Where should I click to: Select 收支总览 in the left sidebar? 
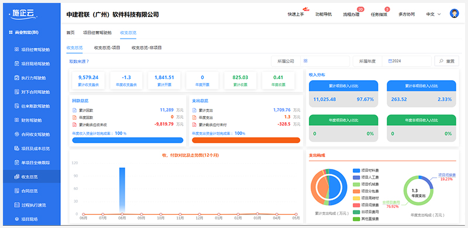[x=32, y=177]
